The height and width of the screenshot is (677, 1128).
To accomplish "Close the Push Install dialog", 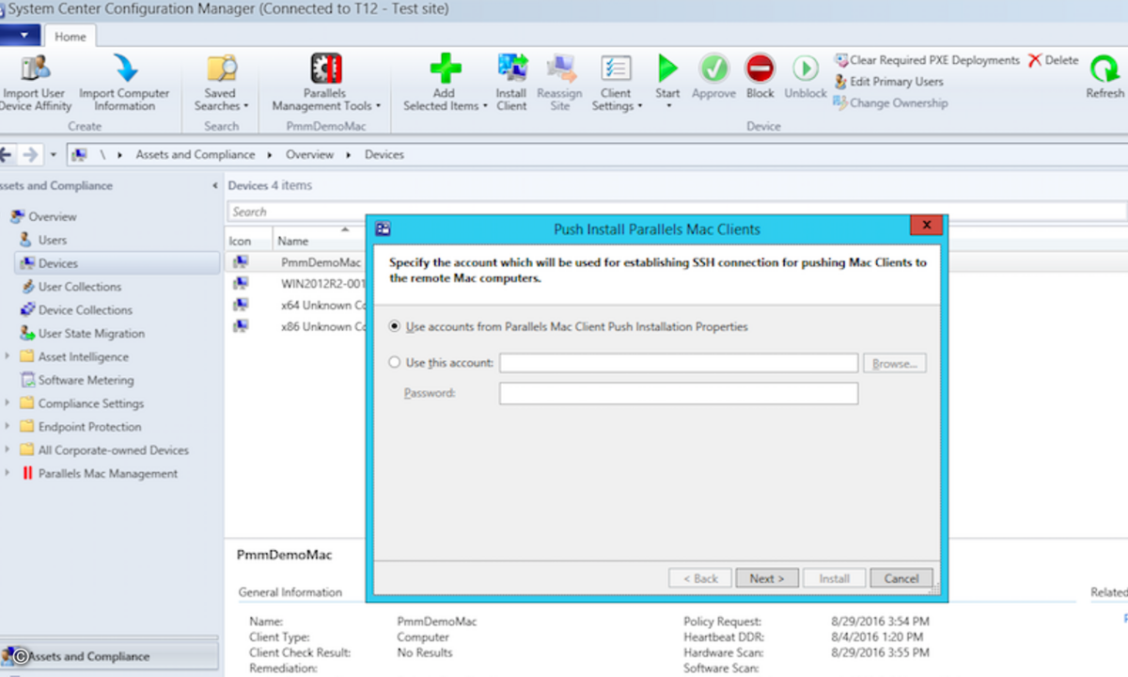I will click(x=927, y=227).
